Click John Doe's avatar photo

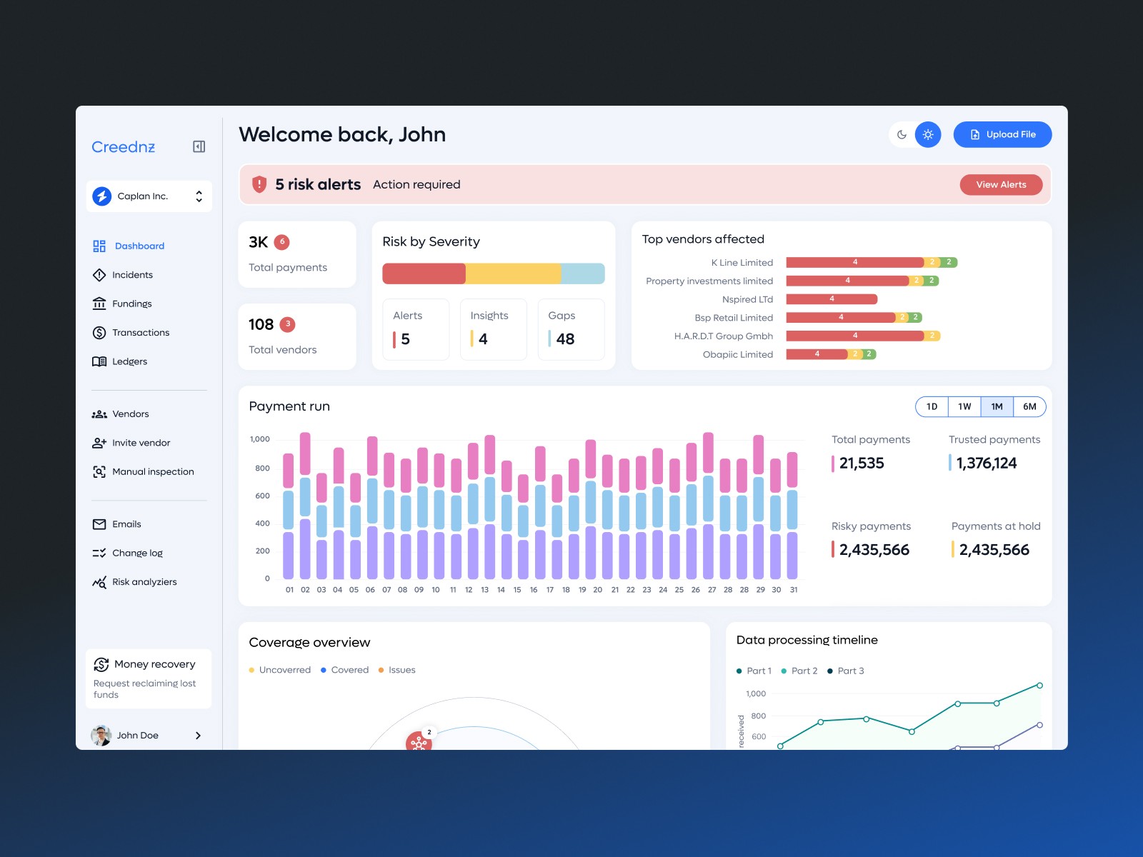[101, 736]
